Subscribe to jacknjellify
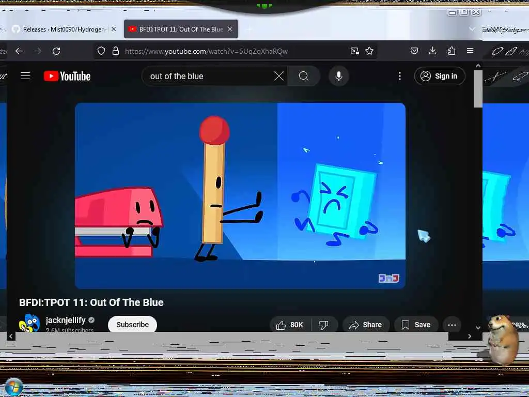Viewport: 529px width, 397px height. point(132,325)
